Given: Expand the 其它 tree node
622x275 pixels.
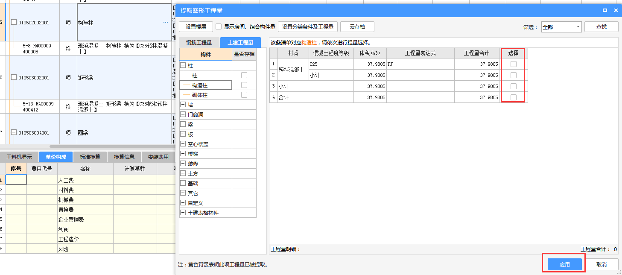Looking at the screenshot, I should [x=183, y=193].
